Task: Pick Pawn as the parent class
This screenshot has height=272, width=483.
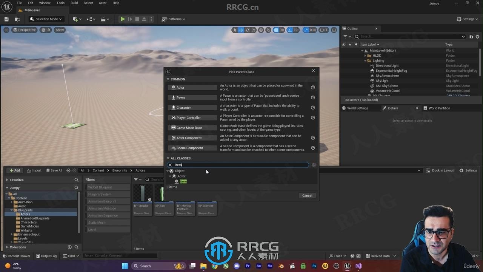Action: (x=192, y=97)
